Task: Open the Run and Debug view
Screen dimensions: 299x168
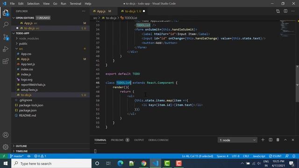Action: click(6, 49)
